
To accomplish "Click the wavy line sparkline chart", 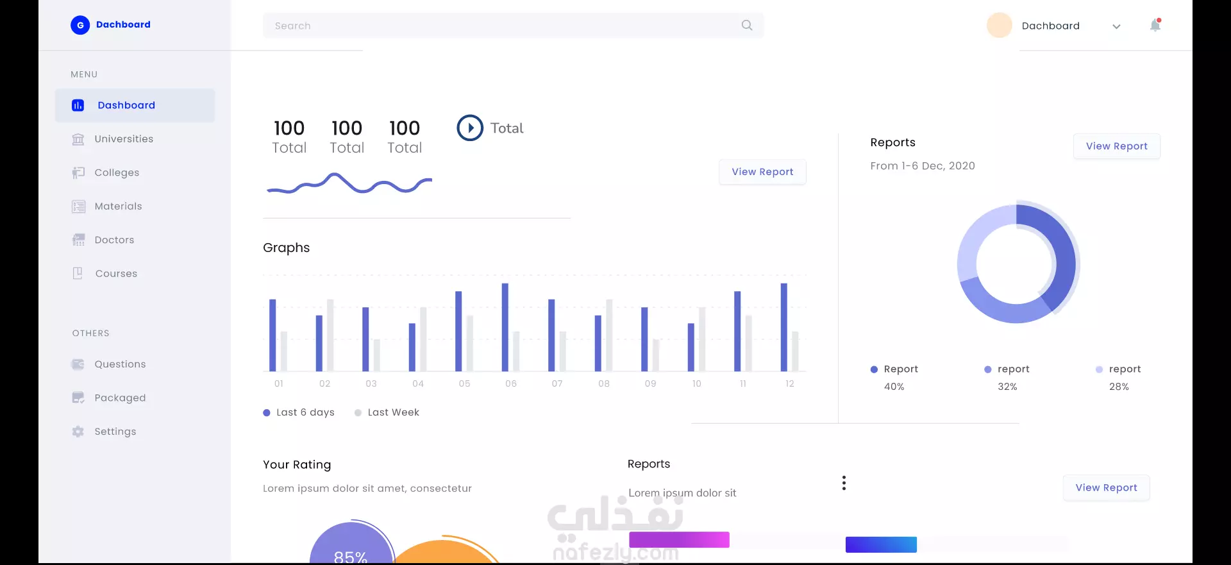I will tap(349, 184).
